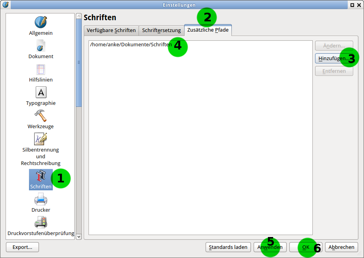Screen dimensions: 364x258
Task: Select the Zusätzliche Pfade tab
Action: click(208, 30)
